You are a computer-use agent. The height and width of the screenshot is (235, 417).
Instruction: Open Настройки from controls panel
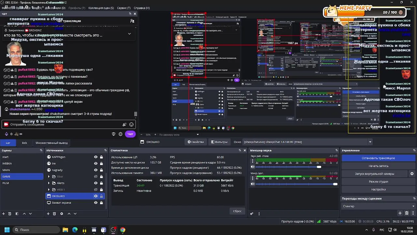[x=378, y=189]
